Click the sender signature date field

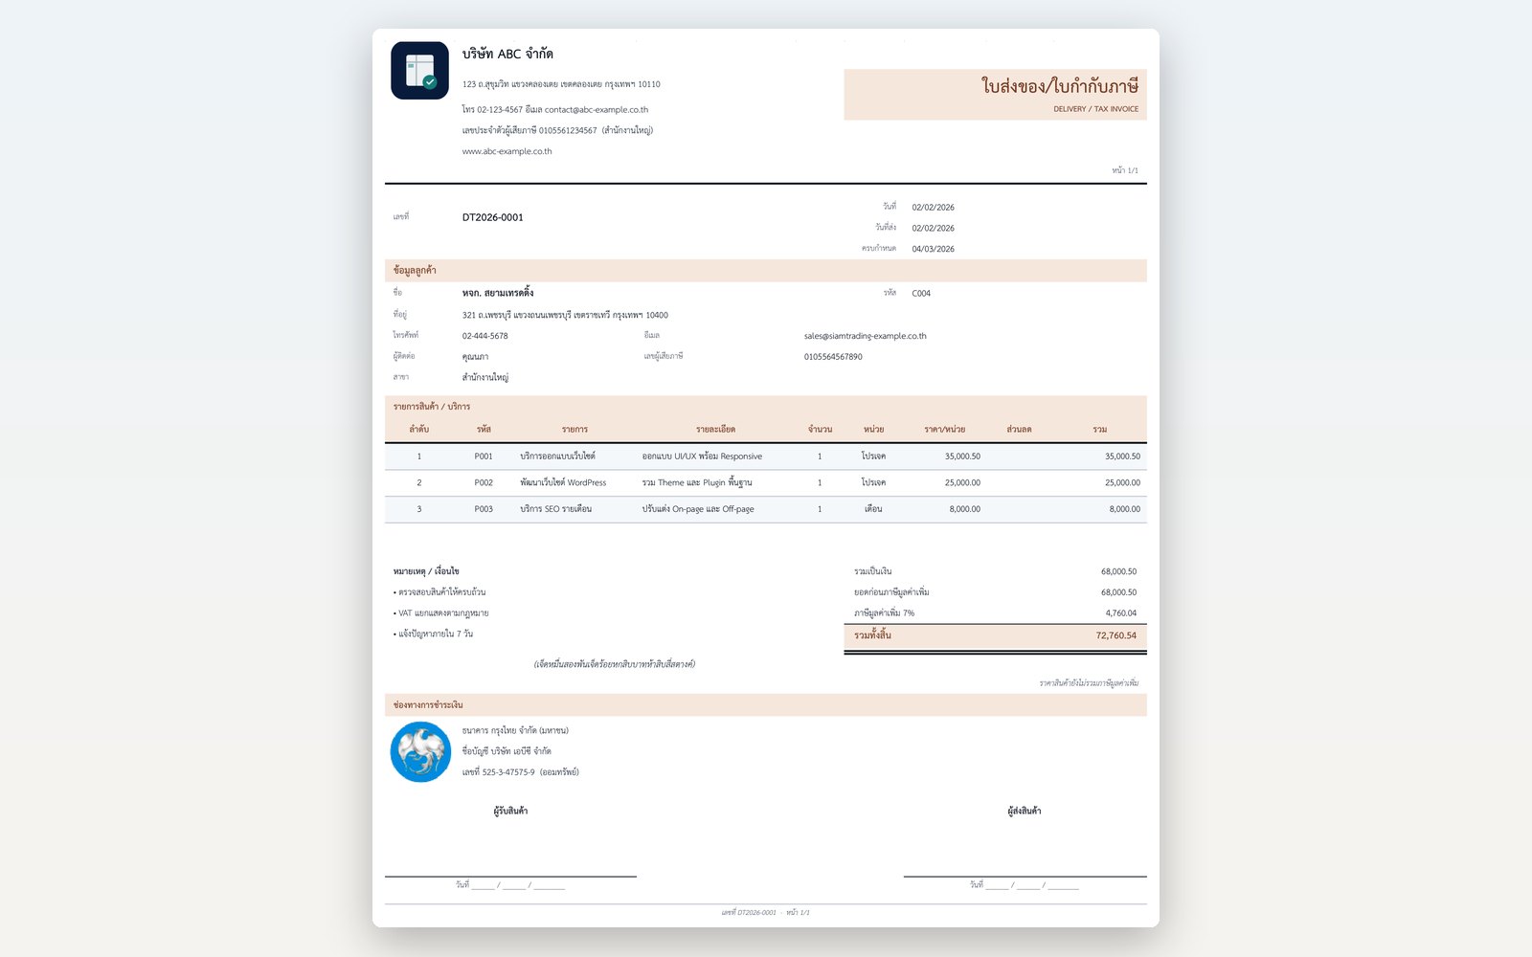tap(1024, 885)
